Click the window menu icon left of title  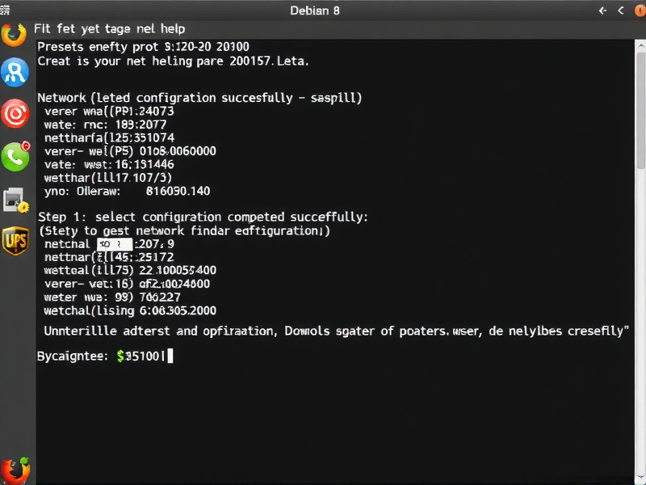pyautogui.click(x=5, y=11)
